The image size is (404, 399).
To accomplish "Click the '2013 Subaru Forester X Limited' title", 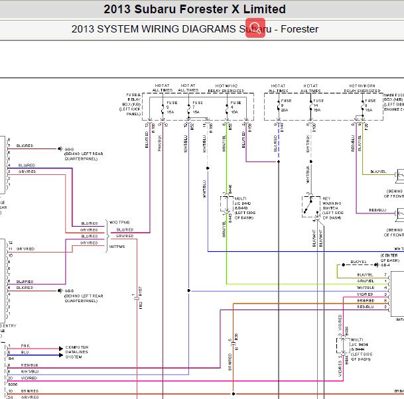I will 194,9.
